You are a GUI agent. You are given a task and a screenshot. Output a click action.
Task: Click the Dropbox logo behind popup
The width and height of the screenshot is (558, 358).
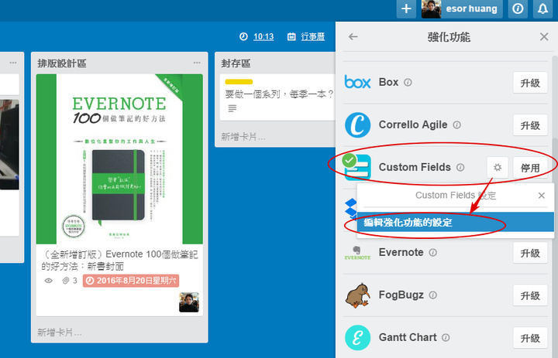pos(350,208)
